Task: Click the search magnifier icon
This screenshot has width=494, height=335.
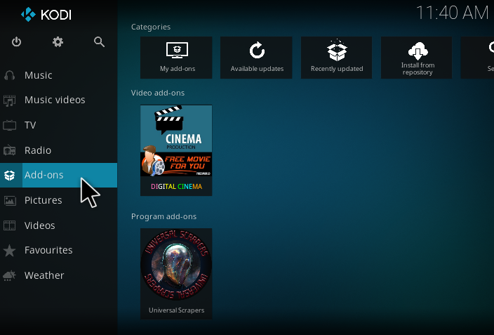Action: coord(99,41)
